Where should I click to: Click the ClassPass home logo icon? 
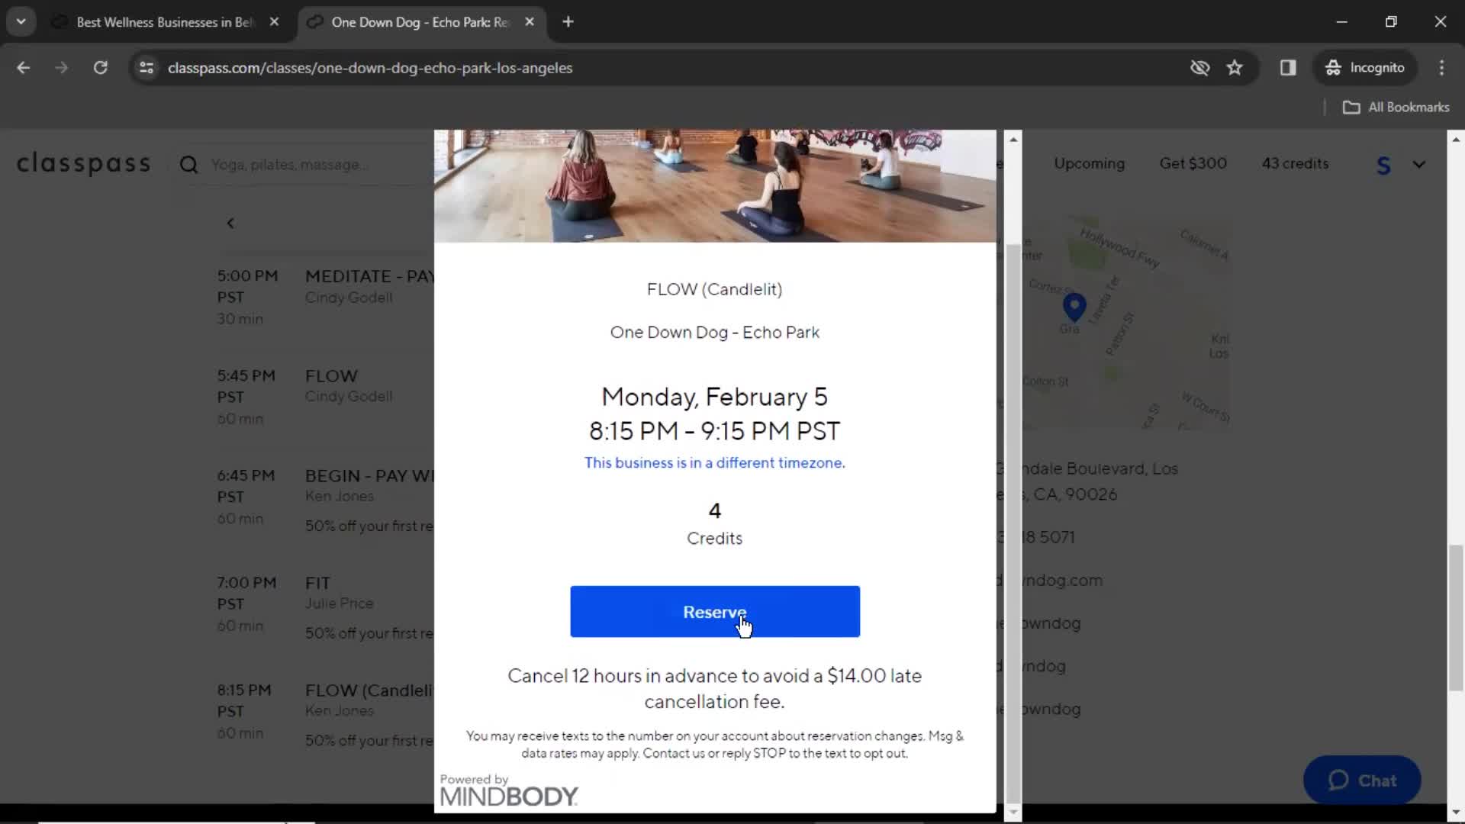(x=83, y=163)
